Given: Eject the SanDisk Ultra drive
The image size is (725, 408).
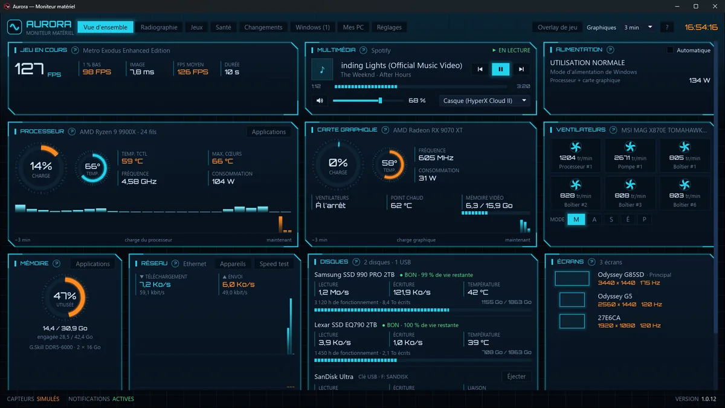Looking at the screenshot, I should coord(517,376).
